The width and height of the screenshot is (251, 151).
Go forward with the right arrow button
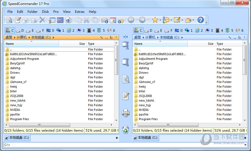click(x=142, y=20)
